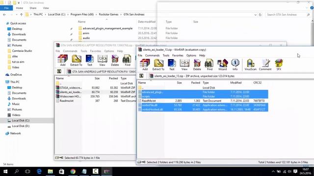Click Find icon in silents_asi_loader window
Viewport: 314px width, 176px height.
209,65
